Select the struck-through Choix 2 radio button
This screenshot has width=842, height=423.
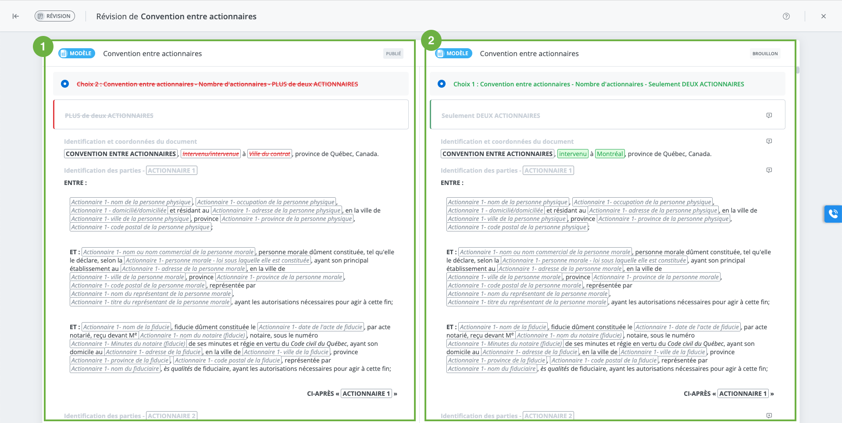point(65,84)
